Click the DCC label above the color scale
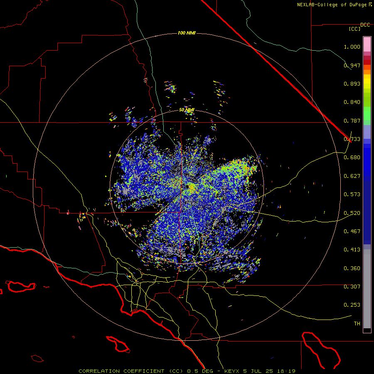This screenshot has width=374, height=374. 365,25
